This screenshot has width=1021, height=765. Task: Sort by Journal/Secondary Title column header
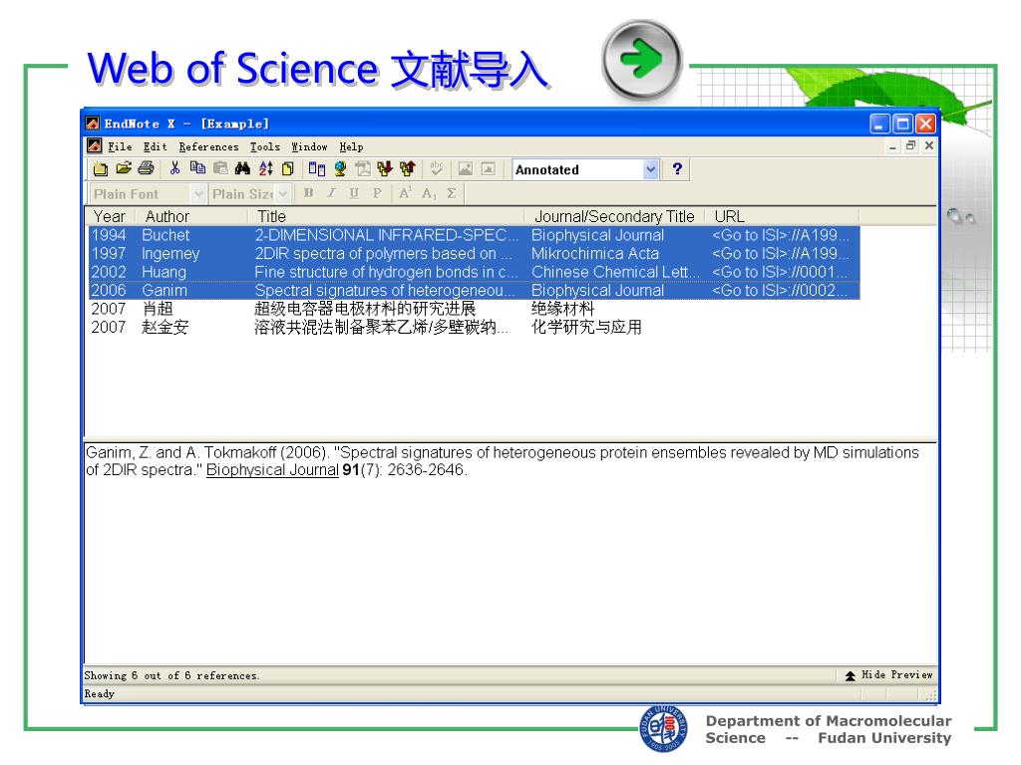[x=614, y=216]
